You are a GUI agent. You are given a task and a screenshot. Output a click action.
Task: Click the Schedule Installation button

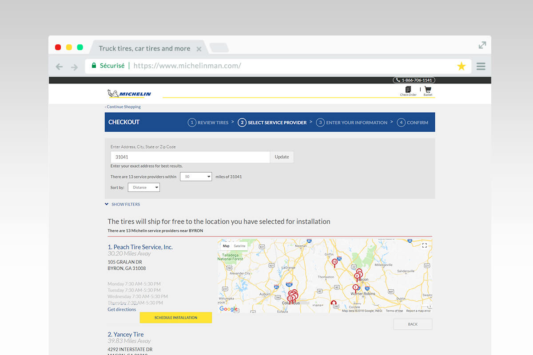[x=176, y=318]
